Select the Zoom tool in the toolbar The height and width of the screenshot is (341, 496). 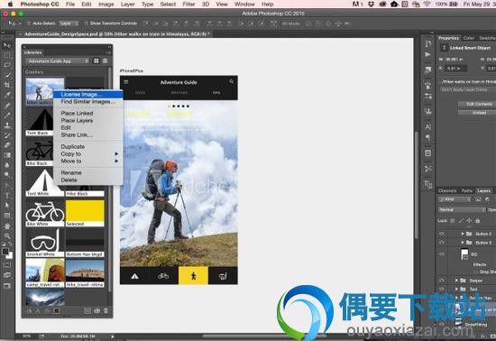[x=6, y=235]
